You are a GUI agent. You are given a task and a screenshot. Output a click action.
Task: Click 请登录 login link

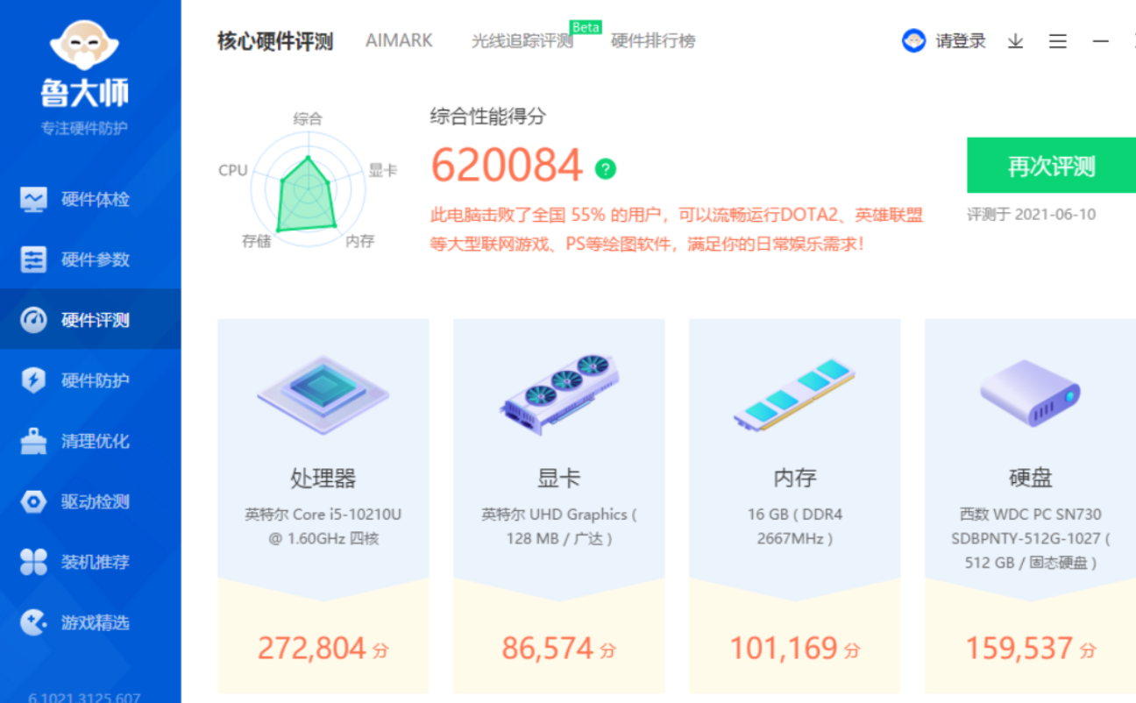[961, 41]
